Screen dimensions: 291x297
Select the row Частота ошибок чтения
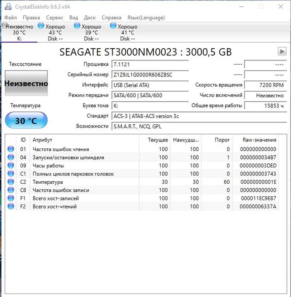[x=142, y=149]
